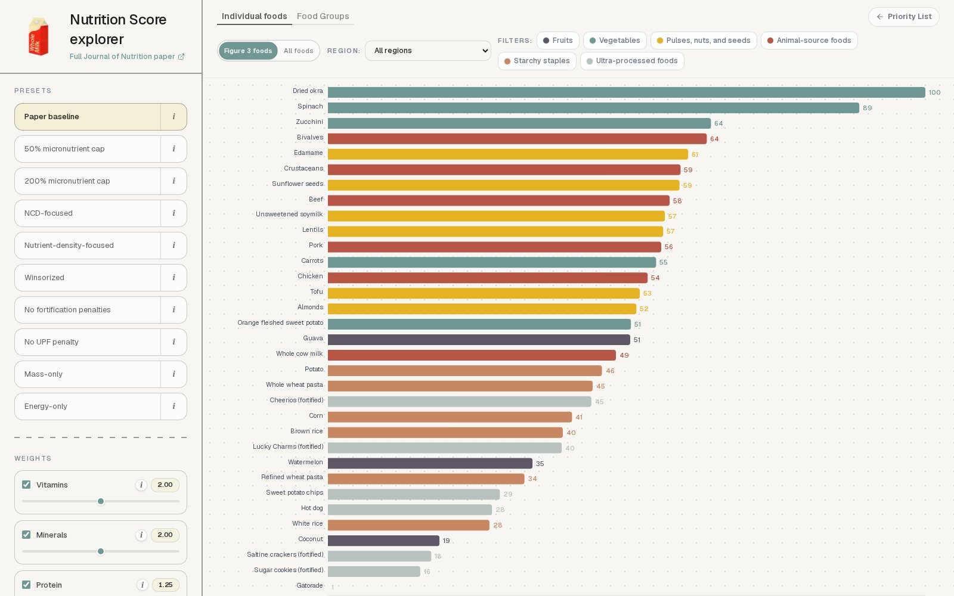Open Protein weight info icon
This screenshot has height=596, width=954.
point(143,585)
